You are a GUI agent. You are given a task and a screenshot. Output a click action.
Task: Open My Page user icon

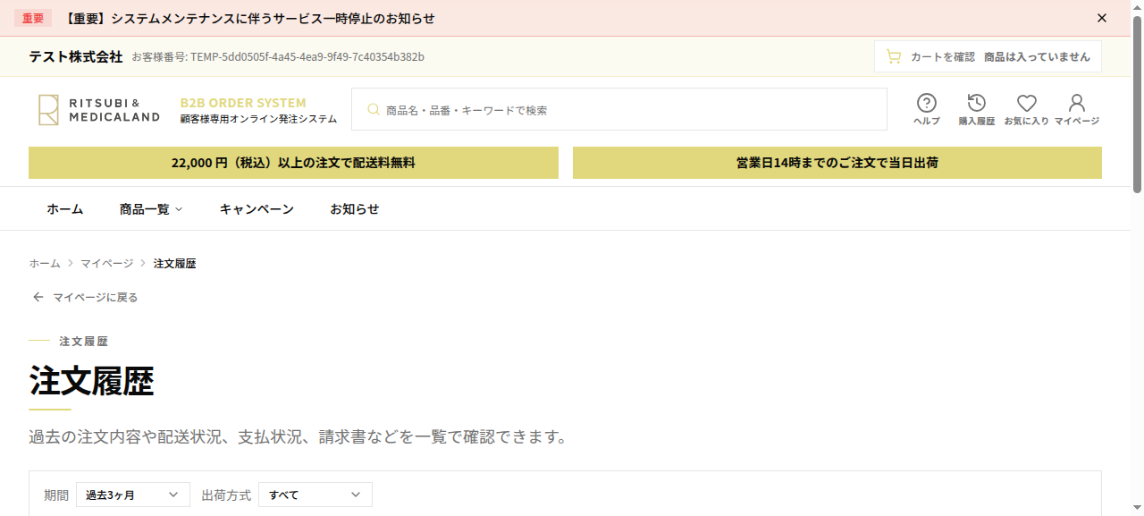1077,103
